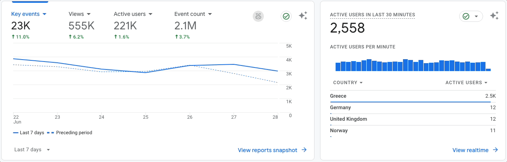The height and width of the screenshot is (162, 507).
Task: Open the View reports snapshot link
Action: pos(267,150)
